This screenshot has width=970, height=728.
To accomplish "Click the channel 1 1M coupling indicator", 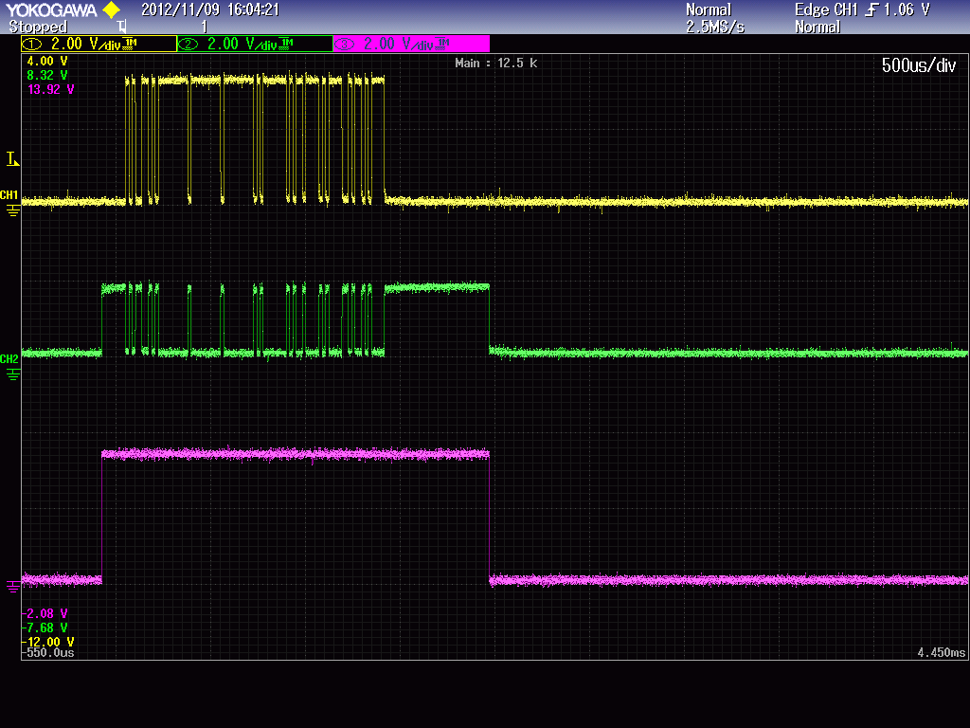I will (131, 43).
